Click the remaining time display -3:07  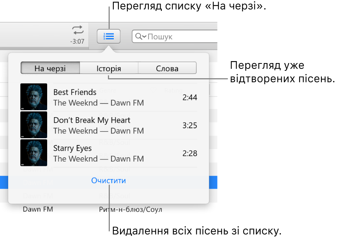point(77,41)
